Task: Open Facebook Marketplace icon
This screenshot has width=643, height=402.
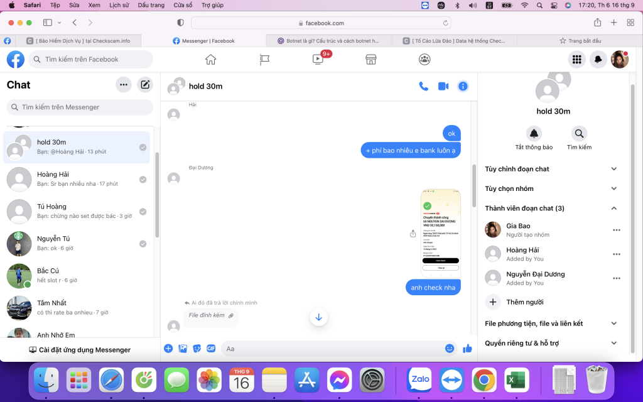Action: 371,60
